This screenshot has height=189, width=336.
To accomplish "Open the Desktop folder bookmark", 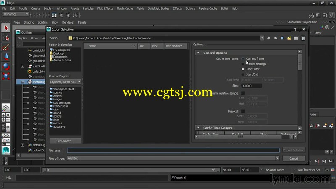I will click(x=58, y=53).
